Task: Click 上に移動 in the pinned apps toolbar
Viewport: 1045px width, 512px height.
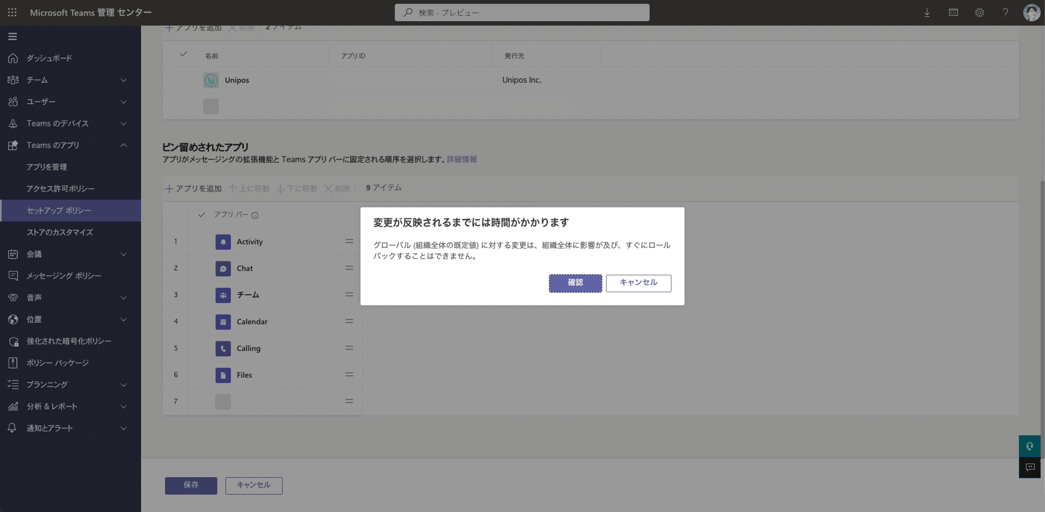Action: (249, 189)
